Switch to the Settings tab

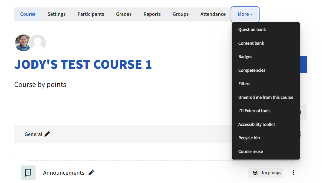[56, 14]
